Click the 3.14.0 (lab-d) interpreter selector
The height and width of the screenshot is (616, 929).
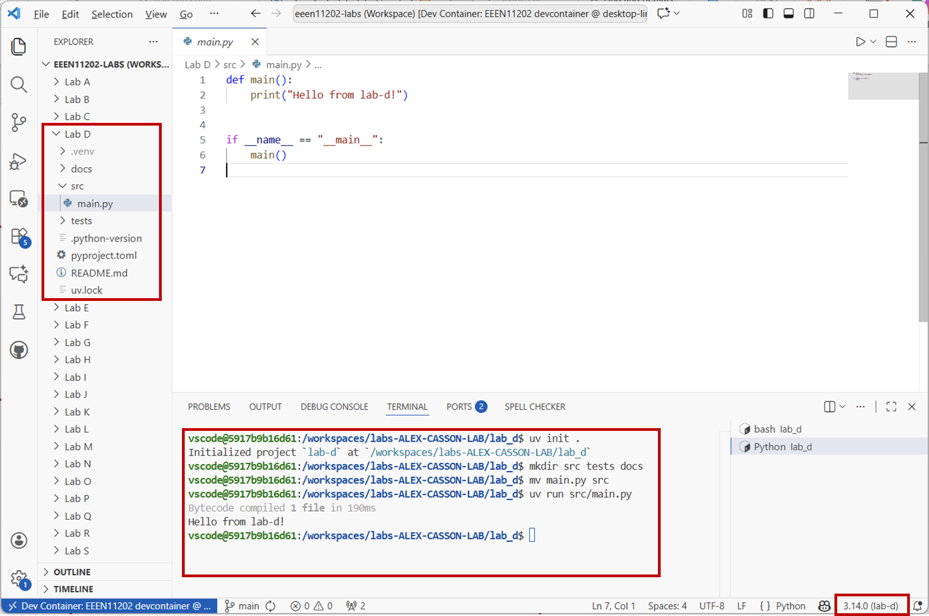pos(871,606)
